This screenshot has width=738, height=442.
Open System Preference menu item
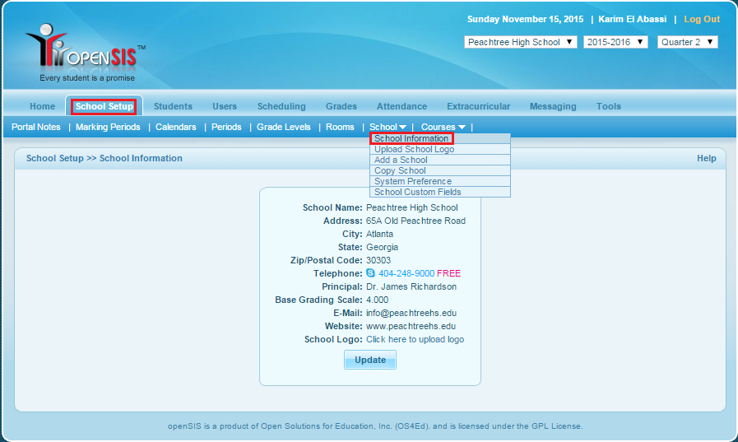(412, 182)
